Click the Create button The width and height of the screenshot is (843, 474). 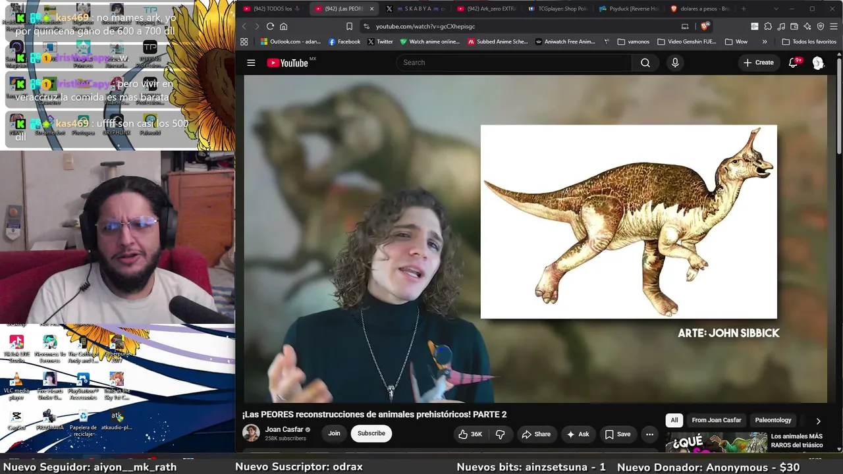coord(759,63)
